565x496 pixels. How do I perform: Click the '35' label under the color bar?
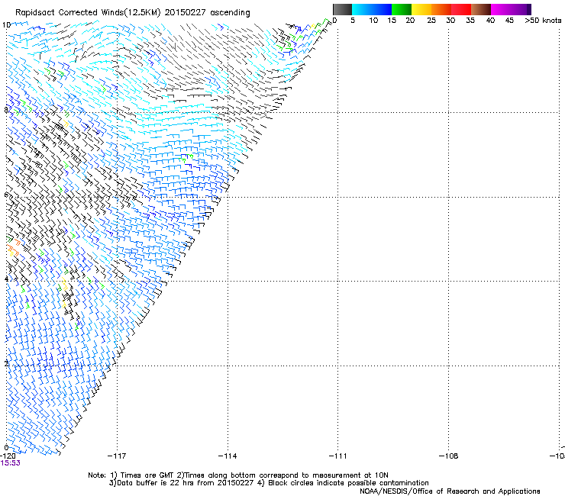pos(470,21)
